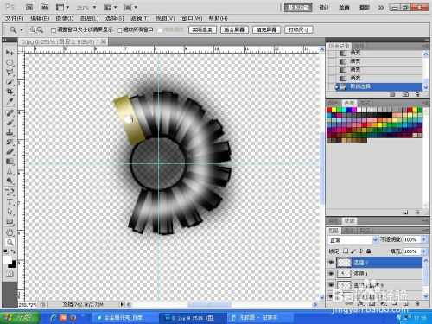Viewport: 432px width, 324px height.
Task: Toggle Quick Mask mode in the toolbox
Action: [x=10, y=274]
